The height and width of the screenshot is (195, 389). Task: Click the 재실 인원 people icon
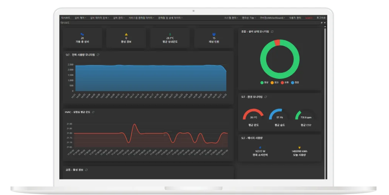214,35
